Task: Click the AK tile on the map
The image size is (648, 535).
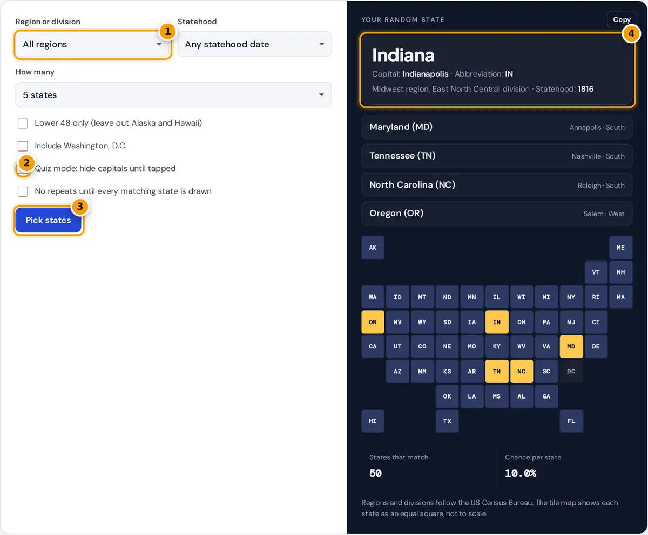Action: [x=373, y=248]
